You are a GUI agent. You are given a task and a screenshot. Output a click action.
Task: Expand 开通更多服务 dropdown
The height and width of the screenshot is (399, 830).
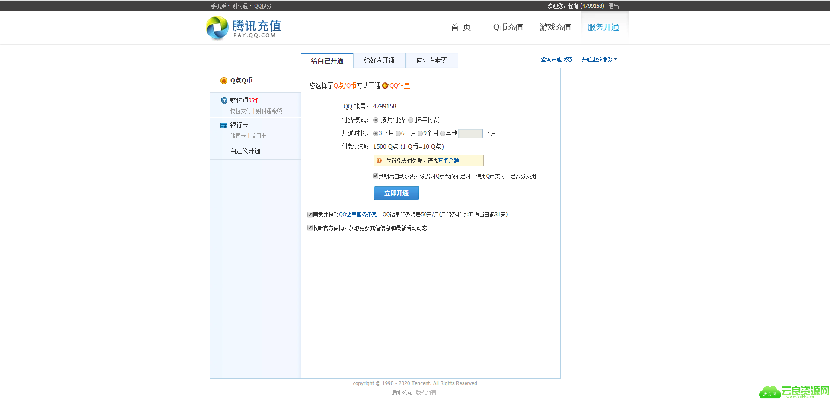coord(599,60)
